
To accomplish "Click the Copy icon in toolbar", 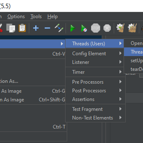I will point(11,28).
